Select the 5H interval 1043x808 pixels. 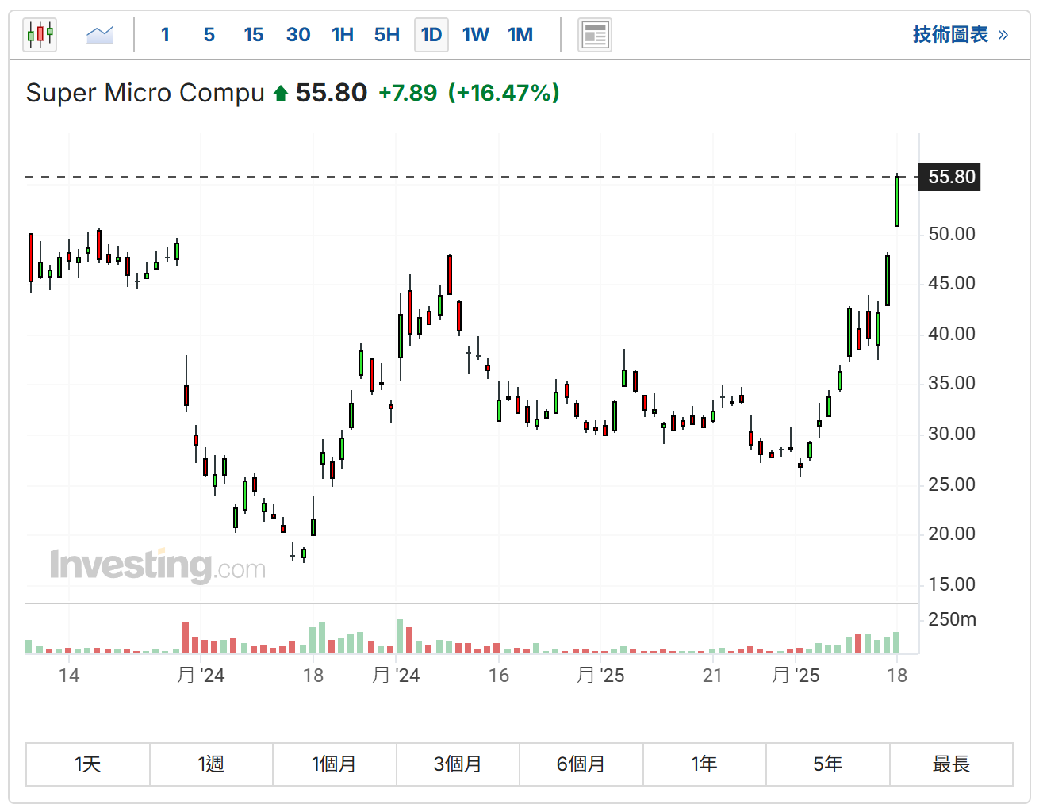(387, 35)
